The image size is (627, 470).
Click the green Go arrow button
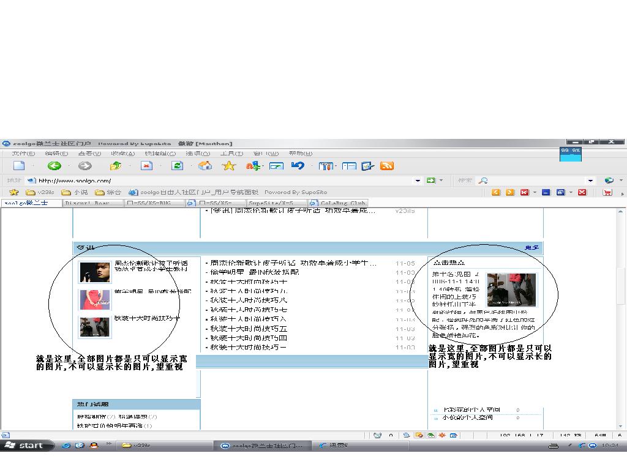click(430, 181)
